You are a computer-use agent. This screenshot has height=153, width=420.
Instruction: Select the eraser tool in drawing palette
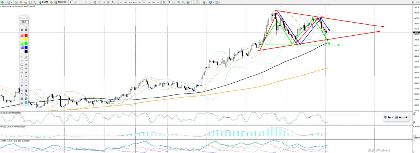26,57
